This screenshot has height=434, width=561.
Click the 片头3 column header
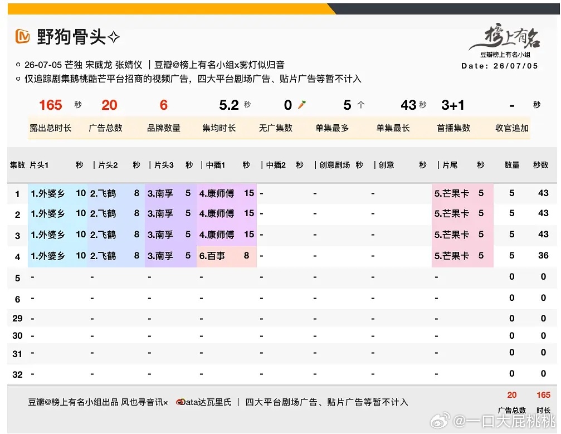click(x=164, y=165)
